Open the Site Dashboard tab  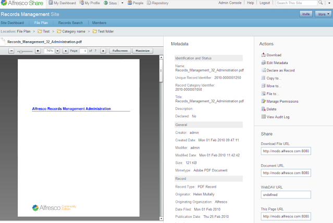13,23
